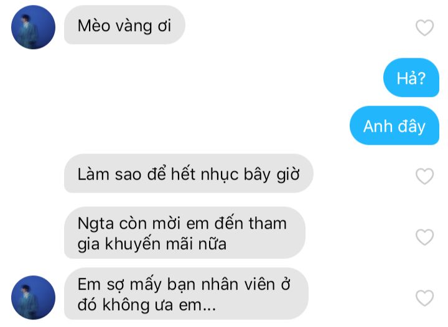The height and width of the screenshot is (327, 448).
Task: Select the "Em sợ mấy bạn nhân viên" bubble
Action: [x=186, y=293]
